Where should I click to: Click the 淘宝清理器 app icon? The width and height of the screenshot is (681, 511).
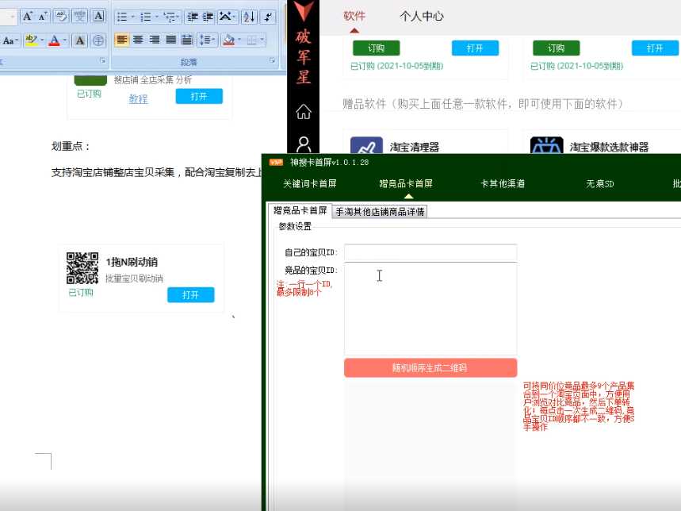click(x=366, y=145)
